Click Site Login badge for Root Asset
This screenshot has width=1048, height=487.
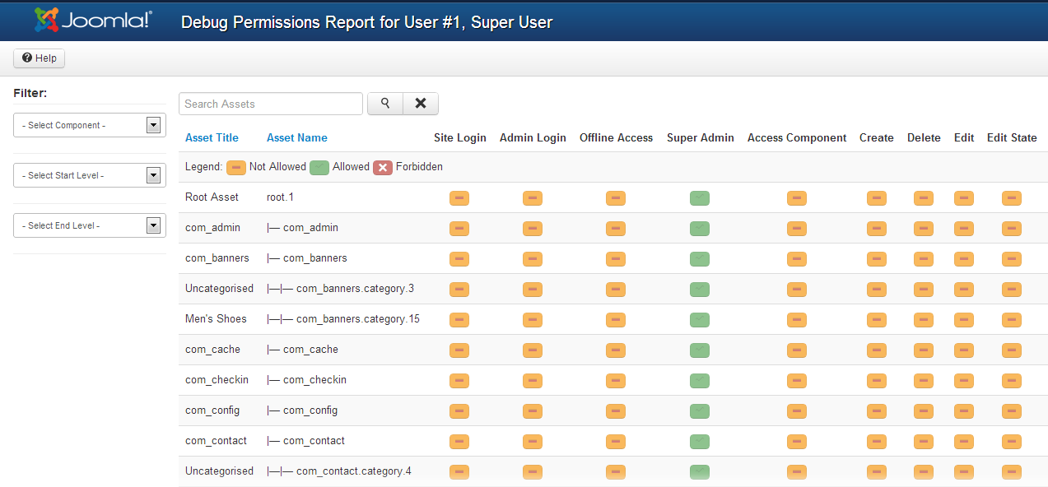click(459, 198)
